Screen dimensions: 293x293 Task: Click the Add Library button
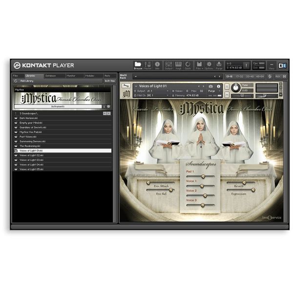pyautogui.click(x=26, y=81)
